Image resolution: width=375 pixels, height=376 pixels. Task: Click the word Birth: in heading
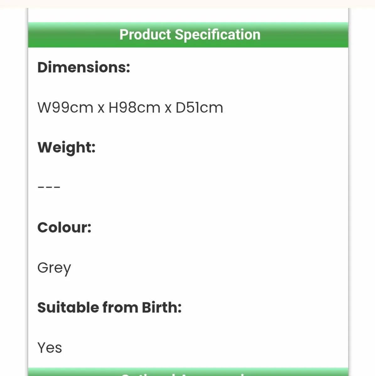pos(162,308)
